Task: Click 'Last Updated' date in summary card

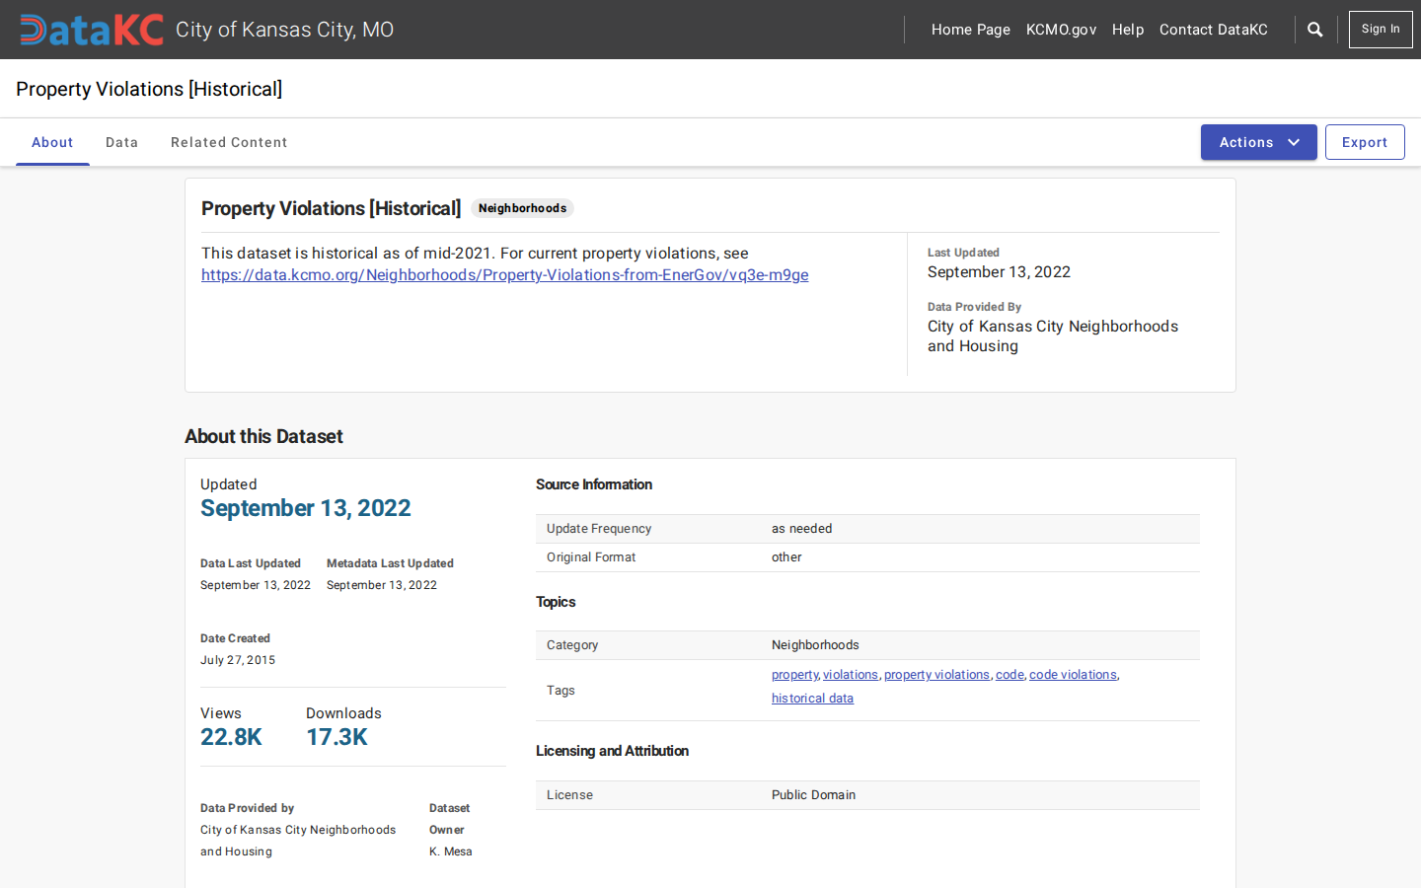Action: tap(999, 272)
